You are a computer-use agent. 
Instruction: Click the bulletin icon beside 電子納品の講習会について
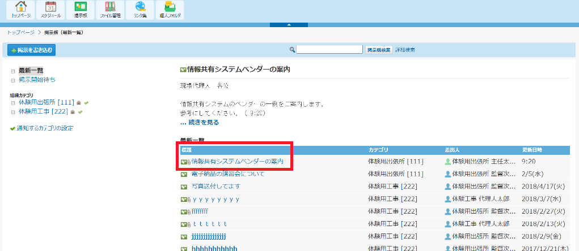[x=184, y=174]
